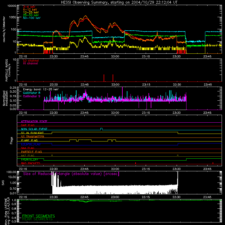Click the 'FRONT SEGMENTS' legend label
This screenshot has width=225, height=225.
pyautogui.click(x=39, y=216)
